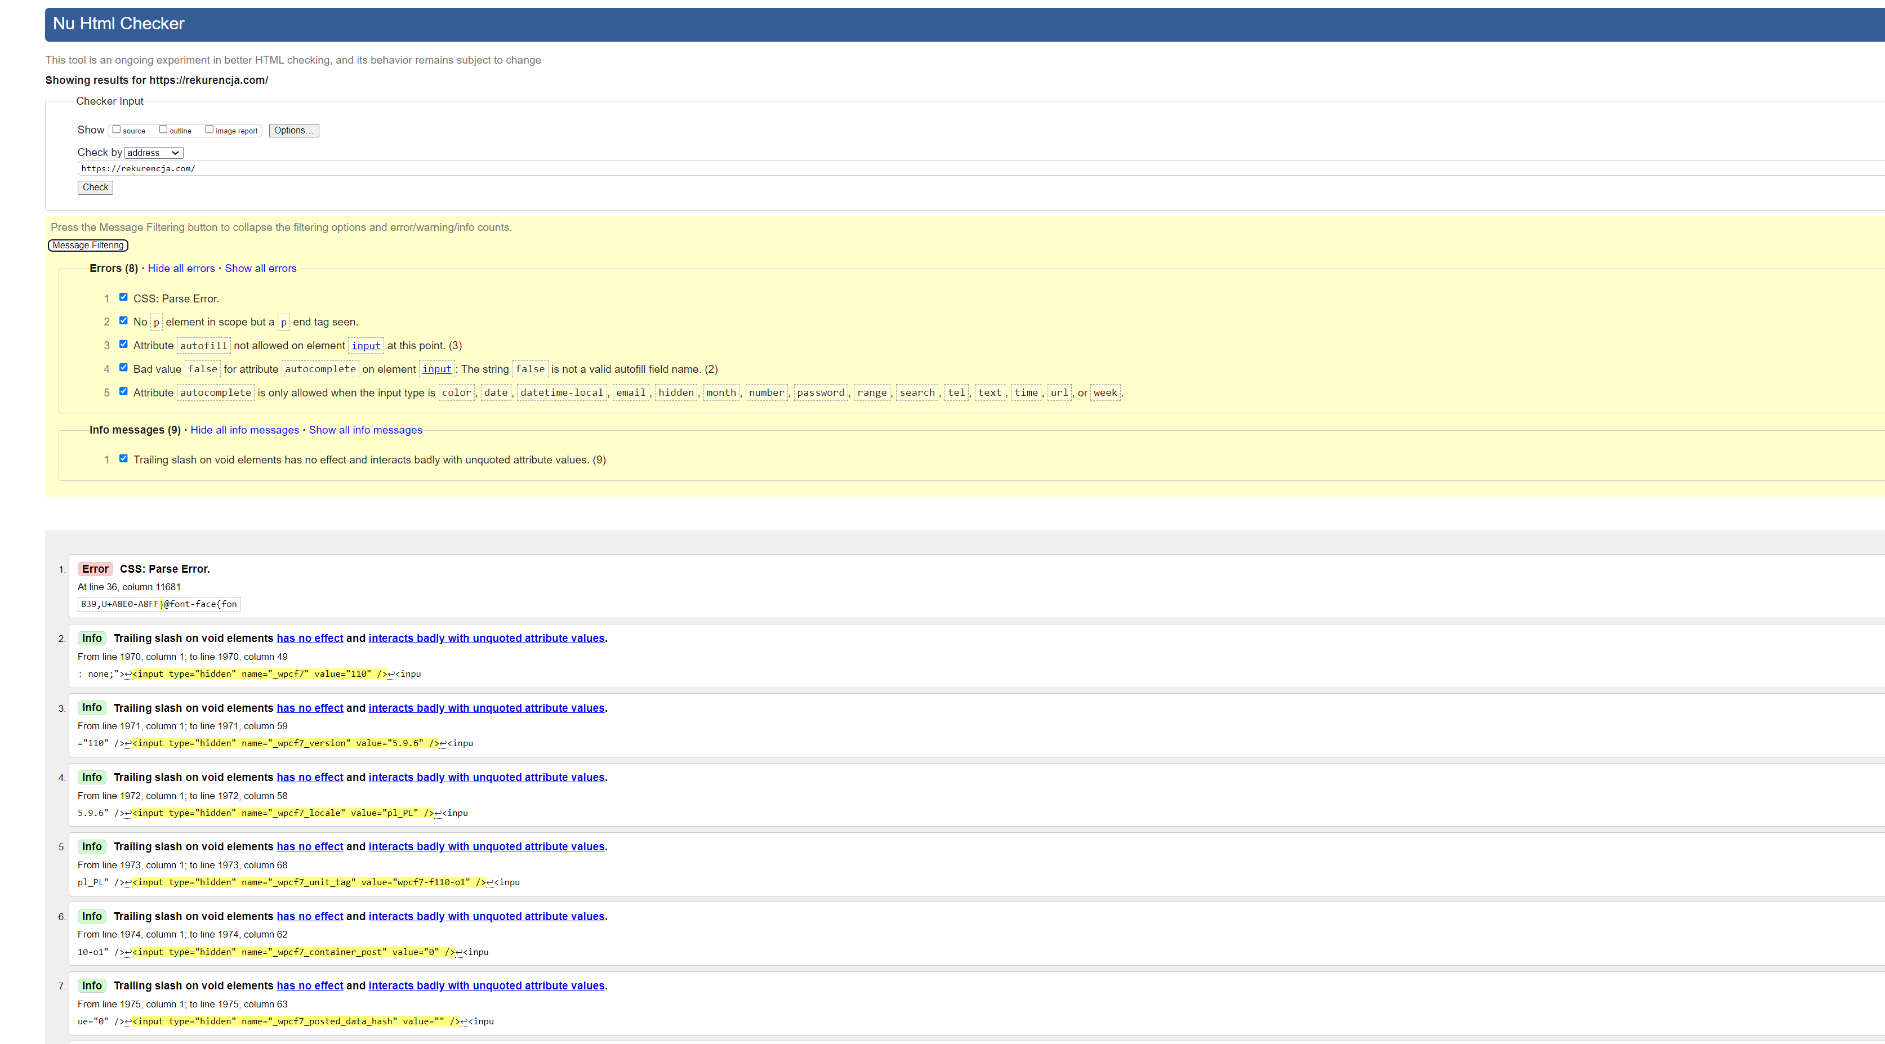Viewport: 1885px width, 1044px height.
Task: Open 'has no effect' link in message 3
Action: coord(310,708)
